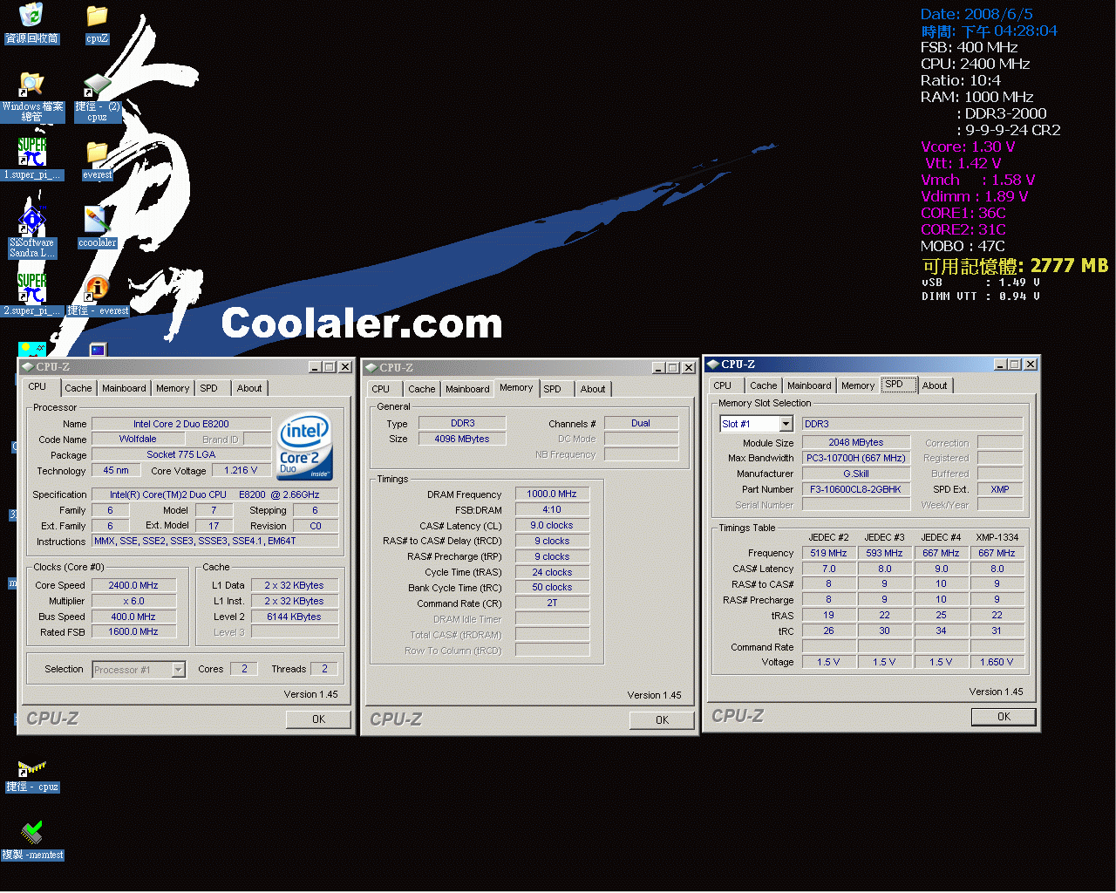Open About tab in left CPU-Z window
Screen dimensions: 1116x893
click(x=249, y=389)
